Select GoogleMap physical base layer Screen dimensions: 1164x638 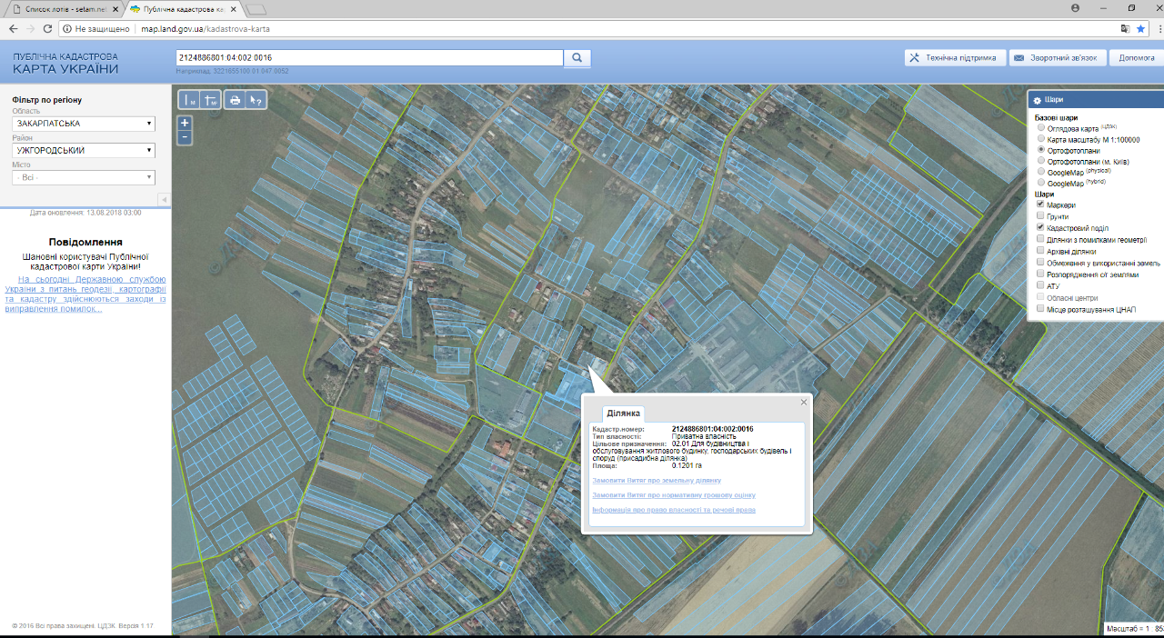click(x=1041, y=172)
